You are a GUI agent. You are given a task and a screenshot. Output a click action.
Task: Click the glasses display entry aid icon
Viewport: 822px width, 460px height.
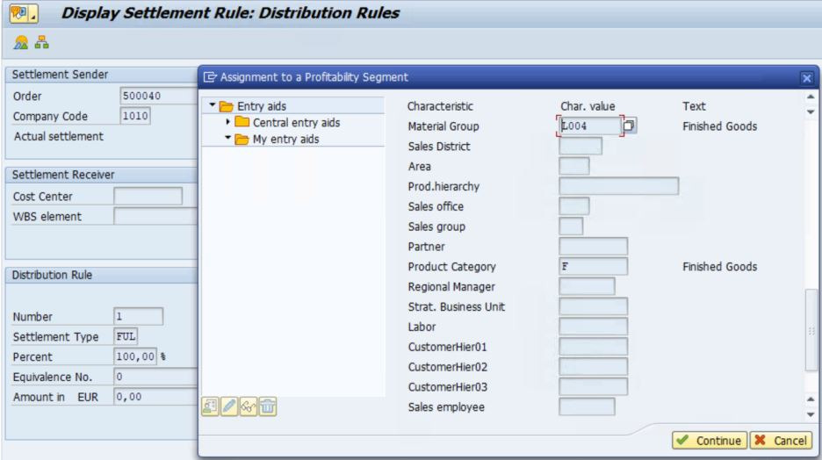(248, 406)
